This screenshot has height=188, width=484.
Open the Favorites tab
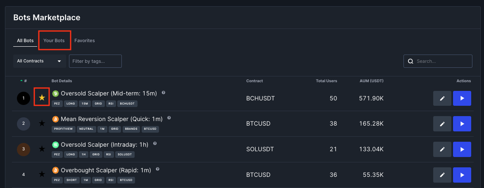coord(85,40)
